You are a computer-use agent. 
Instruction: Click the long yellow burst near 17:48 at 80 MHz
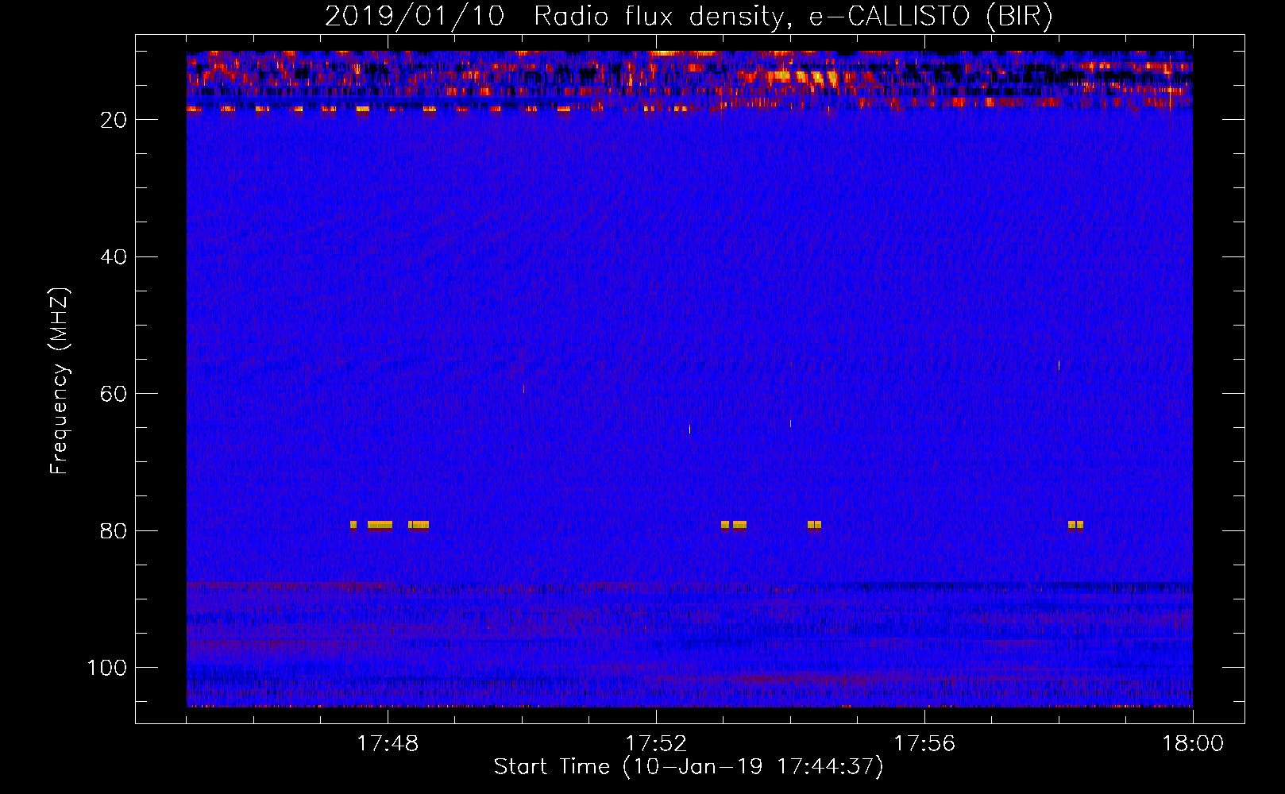pyautogui.click(x=380, y=525)
